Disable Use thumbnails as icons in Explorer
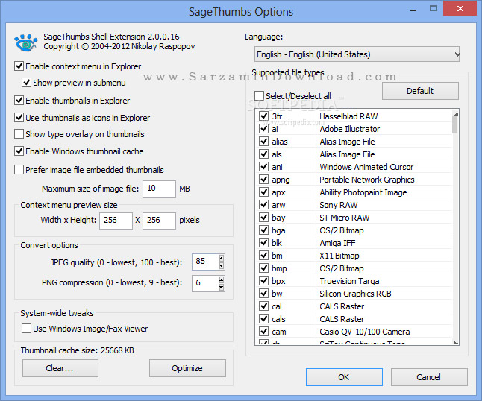 click(19, 117)
